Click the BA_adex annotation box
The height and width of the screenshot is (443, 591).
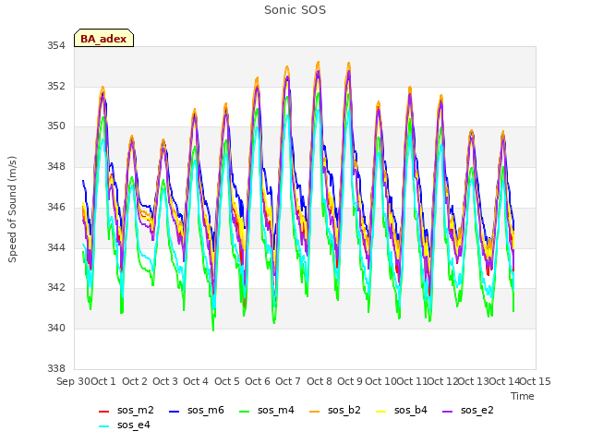coord(103,38)
